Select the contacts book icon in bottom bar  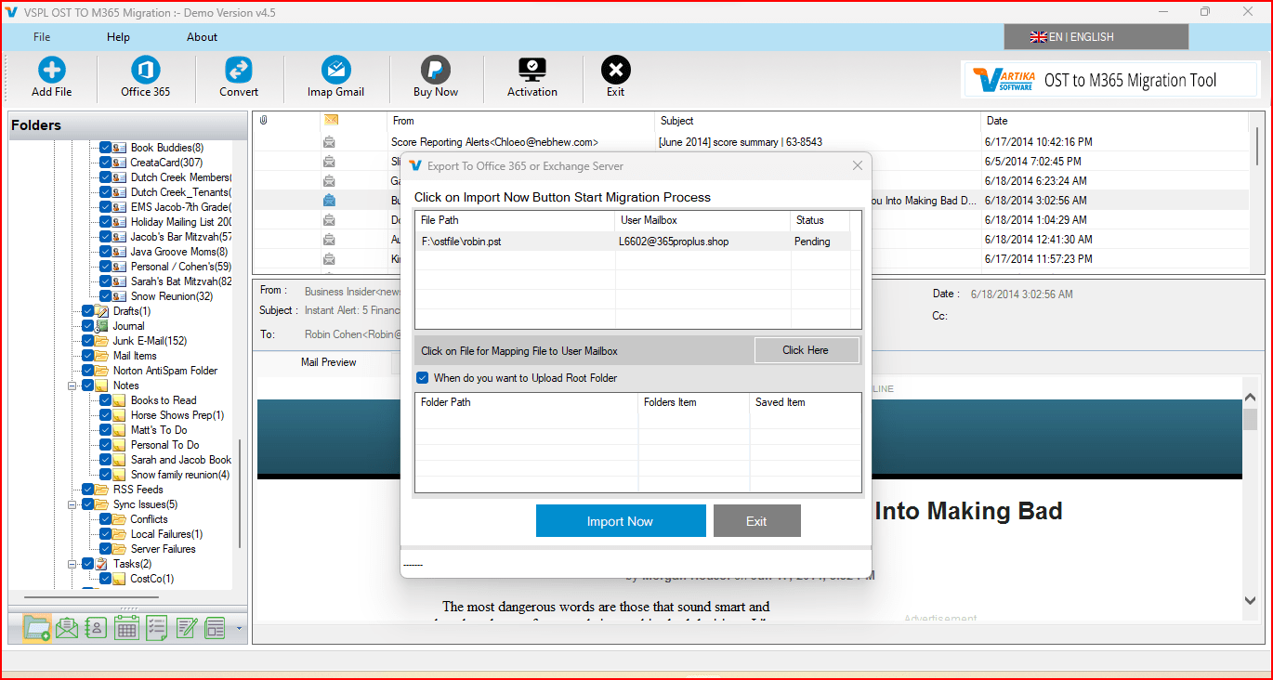(97, 628)
